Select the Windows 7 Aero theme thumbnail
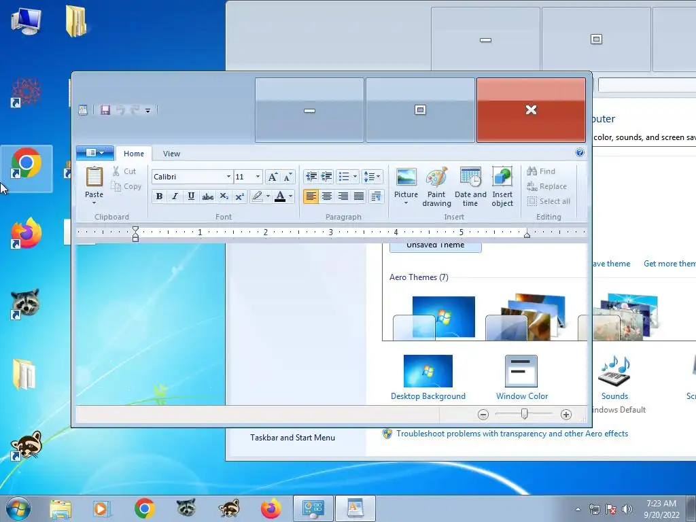The height and width of the screenshot is (522, 696). pos(434,318)
